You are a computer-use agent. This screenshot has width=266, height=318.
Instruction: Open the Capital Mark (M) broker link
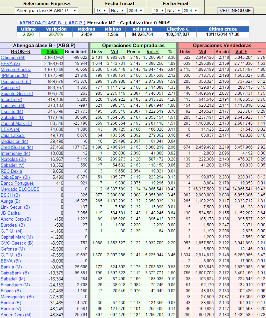(17, 237)
